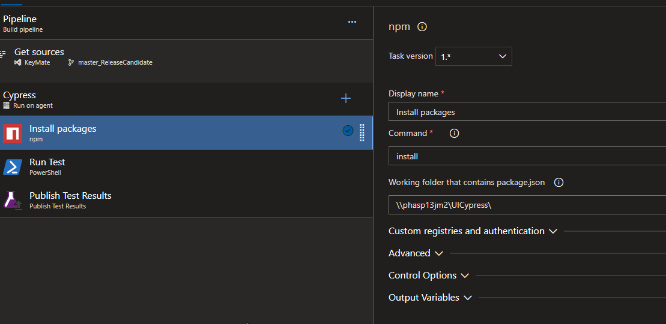
Task: Click the info icon next to npm title
Action: [422, 27]
